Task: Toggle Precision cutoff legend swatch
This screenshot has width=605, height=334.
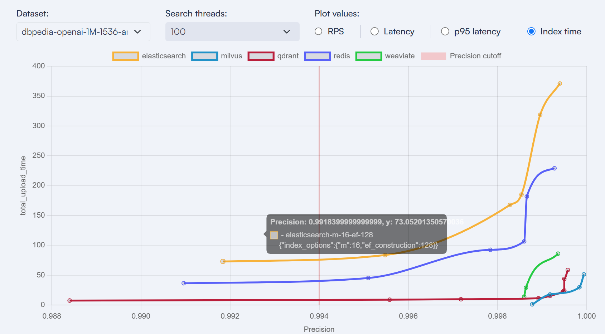Action: pos(434,56)
